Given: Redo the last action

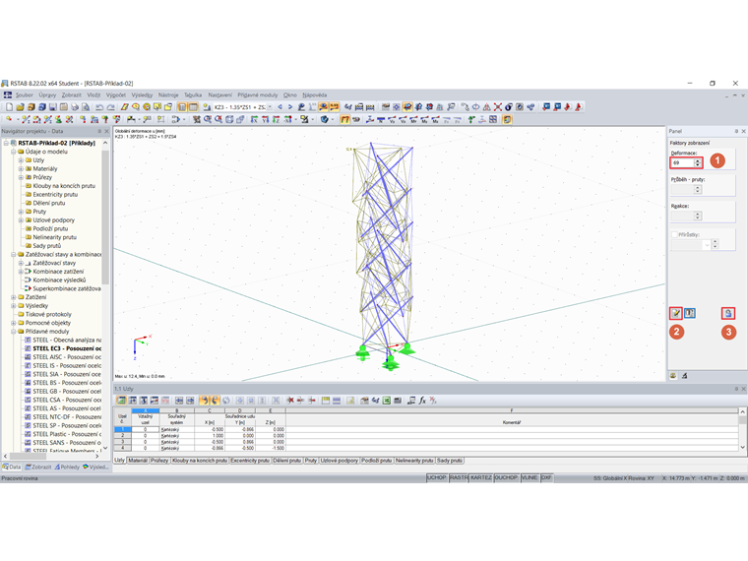Looking at the screenshot, I should coord(110,107).
